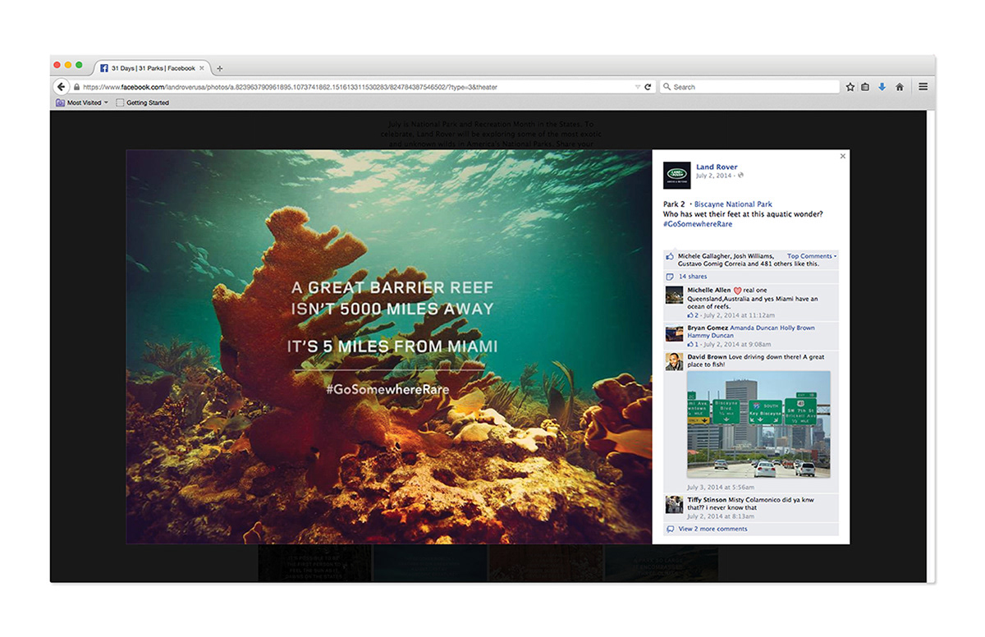Go to the home page icon
Viewport: 985px width, 637px height.
point(900,87)
